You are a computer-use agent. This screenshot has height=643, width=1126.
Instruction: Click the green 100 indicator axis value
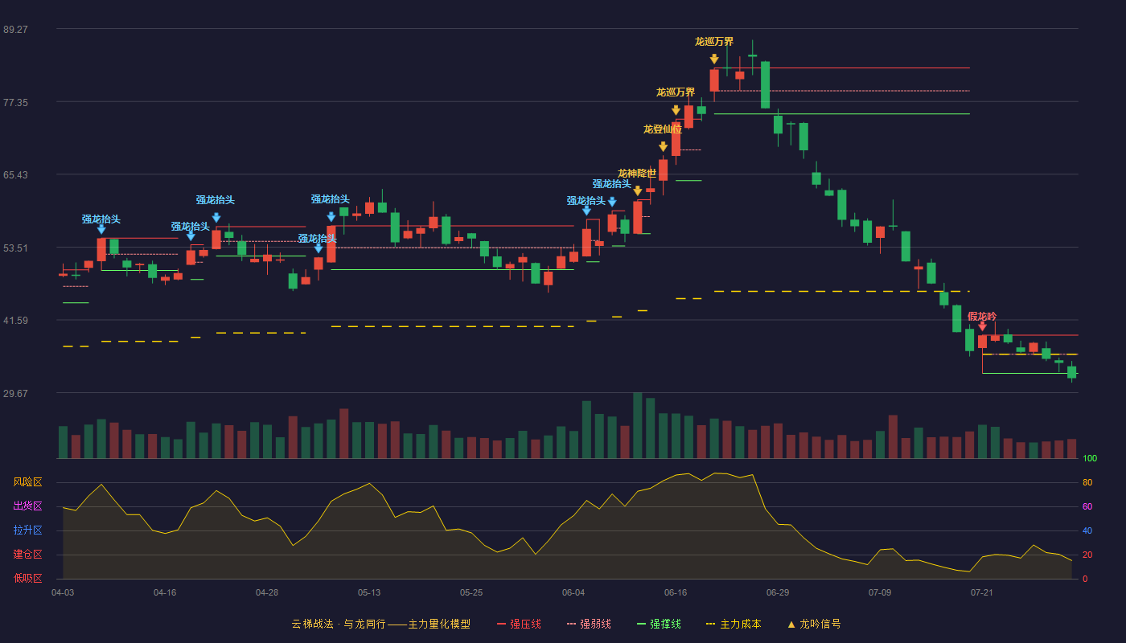click(x=1090, y=458)
